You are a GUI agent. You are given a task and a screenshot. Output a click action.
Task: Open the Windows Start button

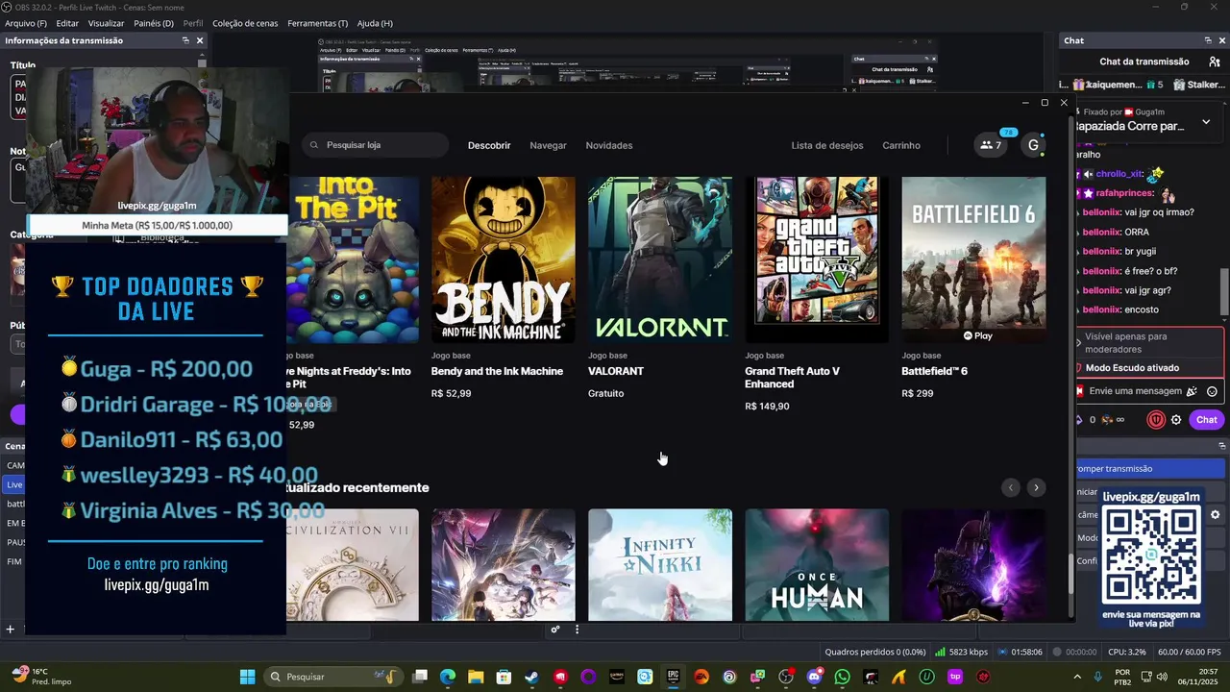pos(247,677)
